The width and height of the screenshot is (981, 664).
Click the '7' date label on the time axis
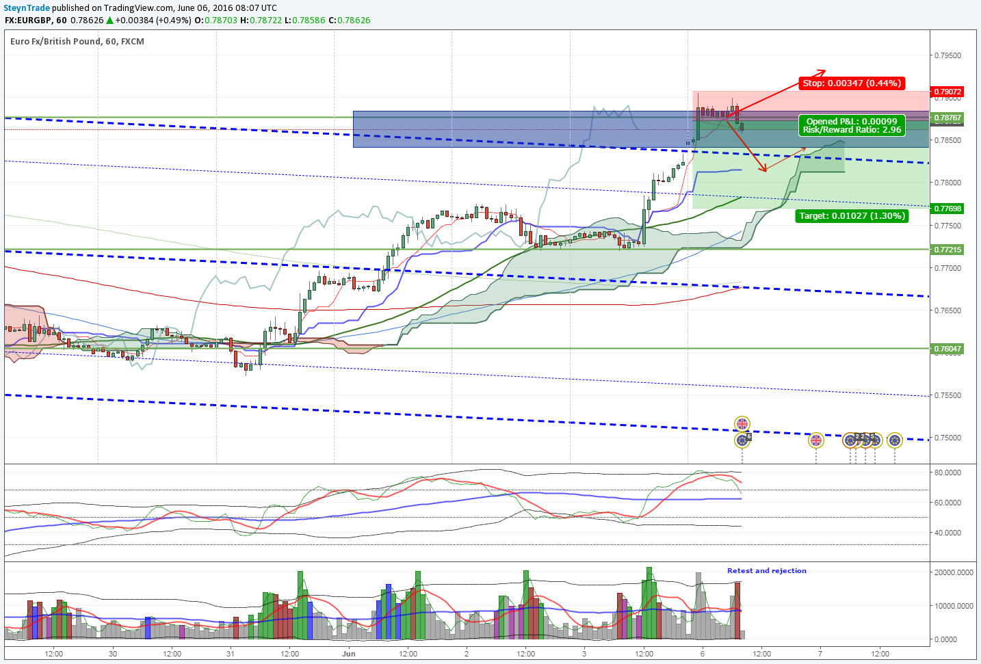point(820,654)
